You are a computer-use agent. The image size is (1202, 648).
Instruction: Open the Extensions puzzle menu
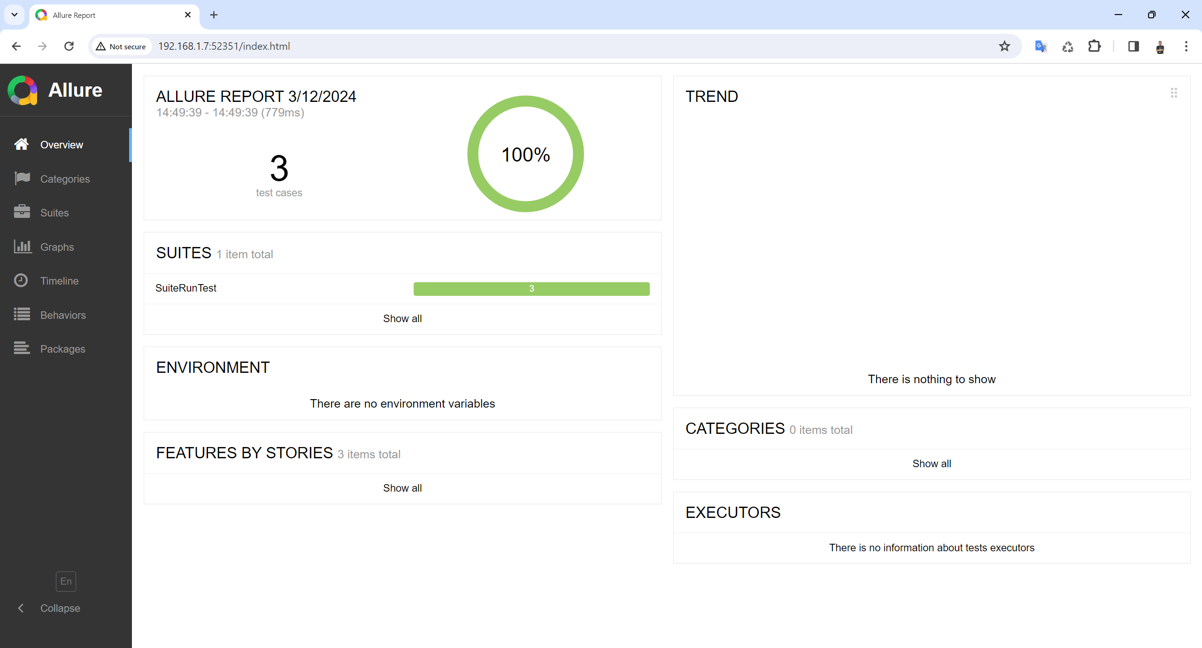(x=1094, y=46)
